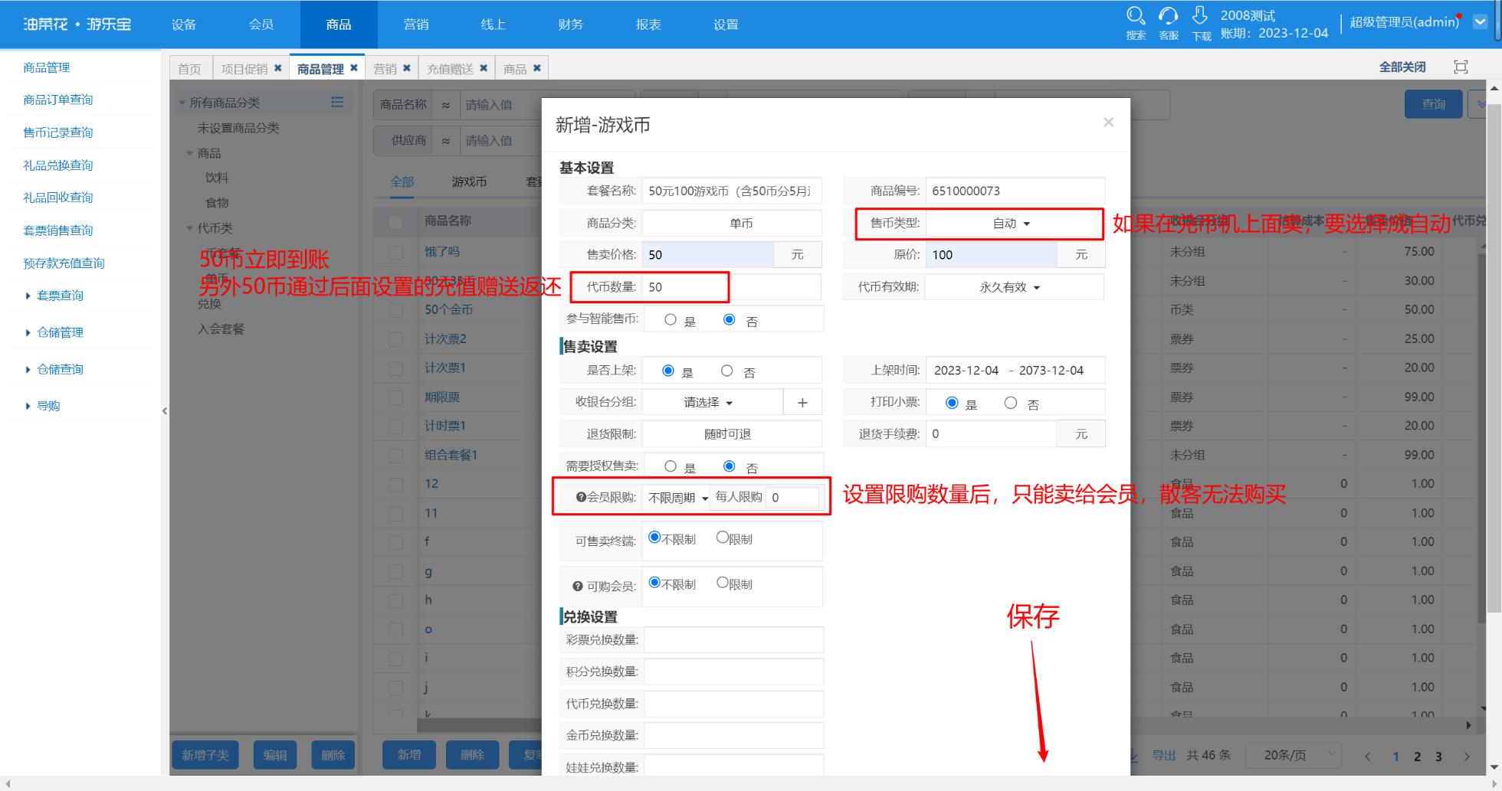The height and width of the screenshot is (791, 1502).
Task: Open the 营销 top menu
Action: tap(416, 25)
